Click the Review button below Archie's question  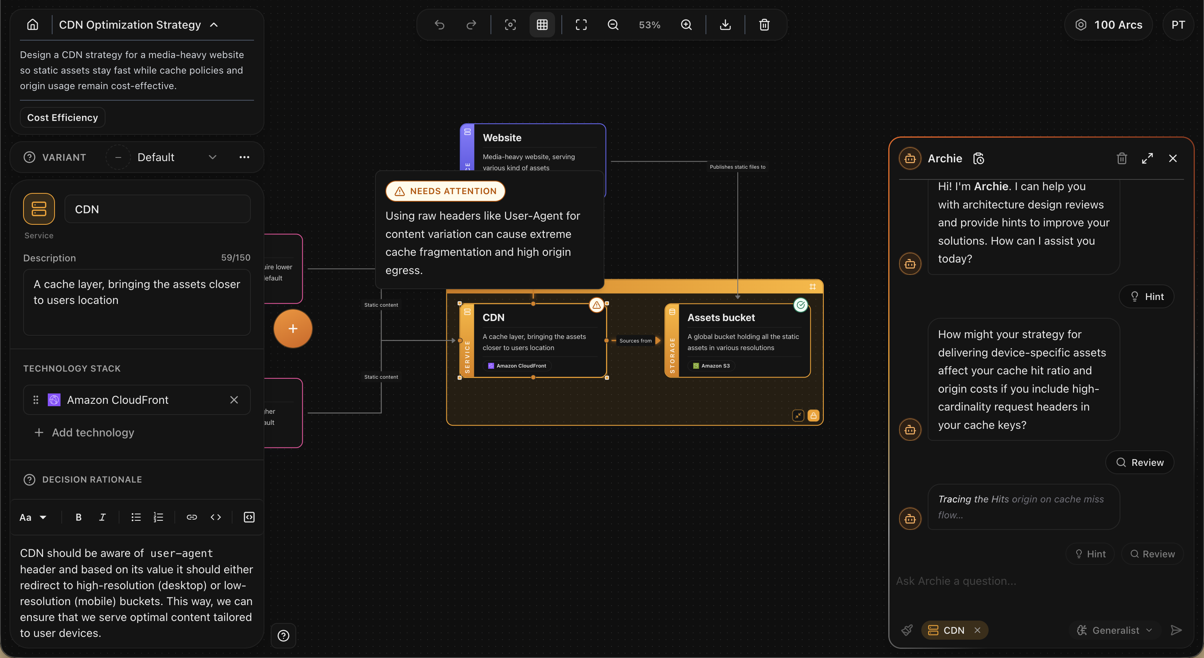1139,462
